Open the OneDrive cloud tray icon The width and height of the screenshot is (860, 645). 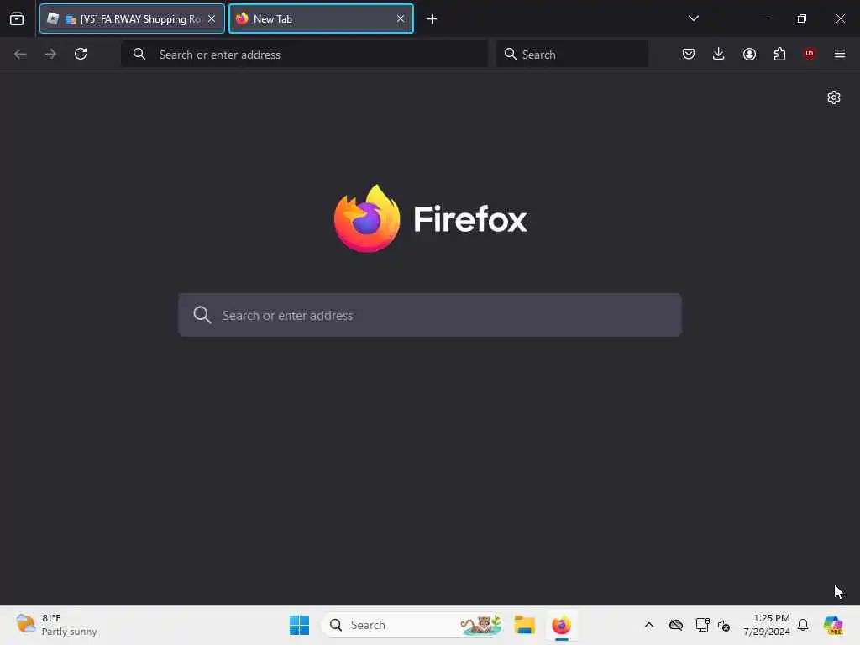[676, 625]
